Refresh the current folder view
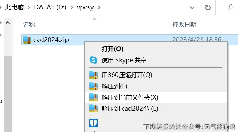The height and width of the screenshot is (132, 238). coord(208,7)
